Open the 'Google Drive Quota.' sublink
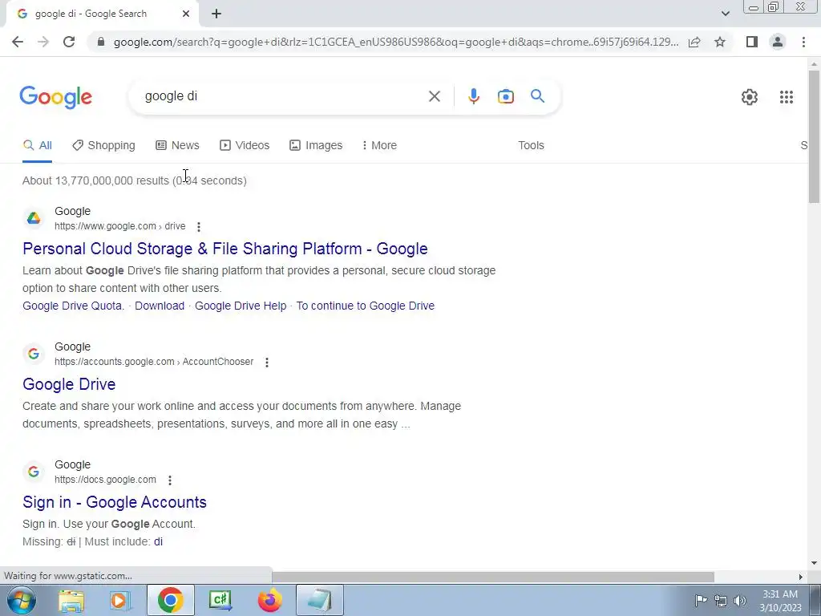Image resolution: width=821 pixels, height=616 pixels. coord(73,306)
